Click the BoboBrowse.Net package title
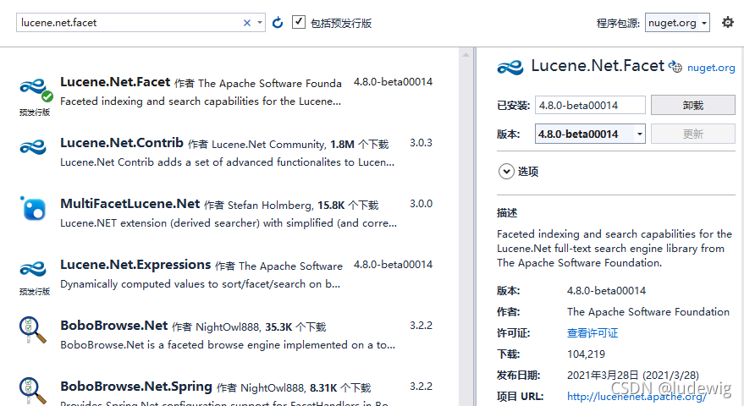 pos(114,326)
